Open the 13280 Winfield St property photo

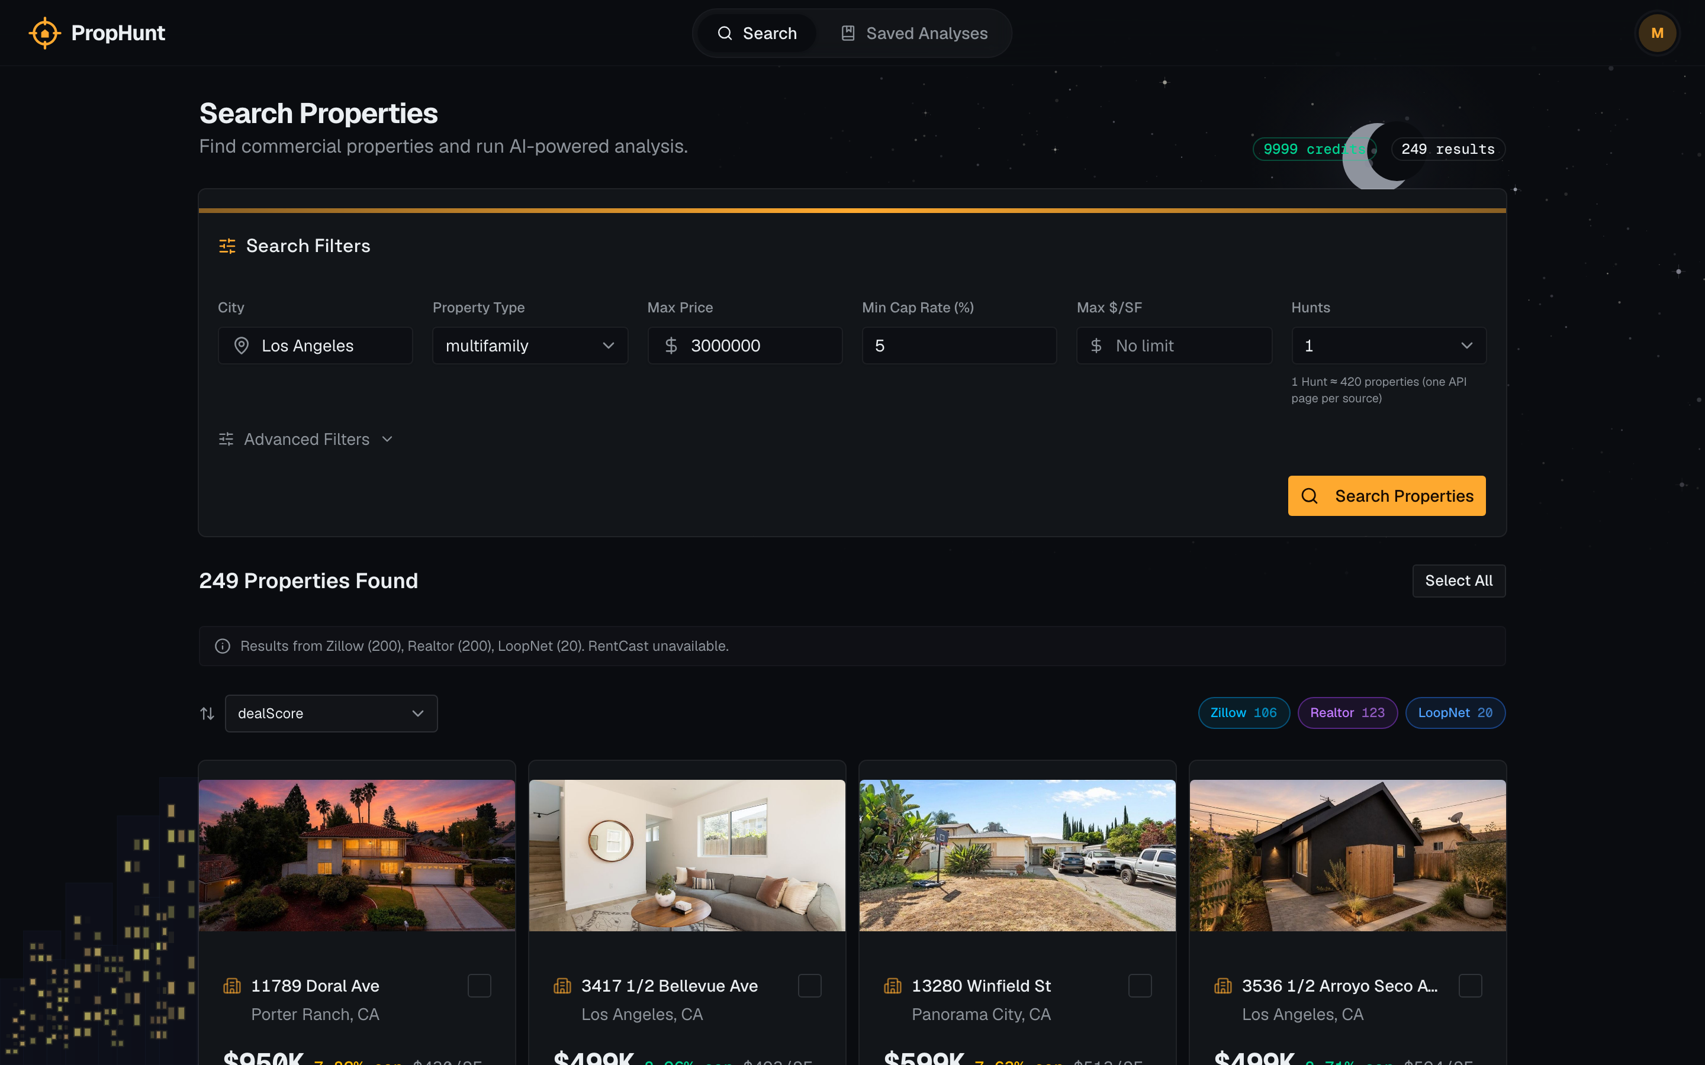[x=1017, y=855]
